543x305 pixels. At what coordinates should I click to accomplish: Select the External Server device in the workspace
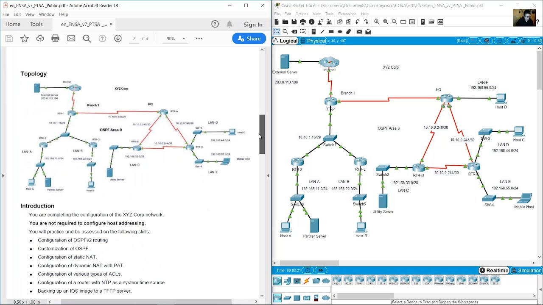point(285,61)
